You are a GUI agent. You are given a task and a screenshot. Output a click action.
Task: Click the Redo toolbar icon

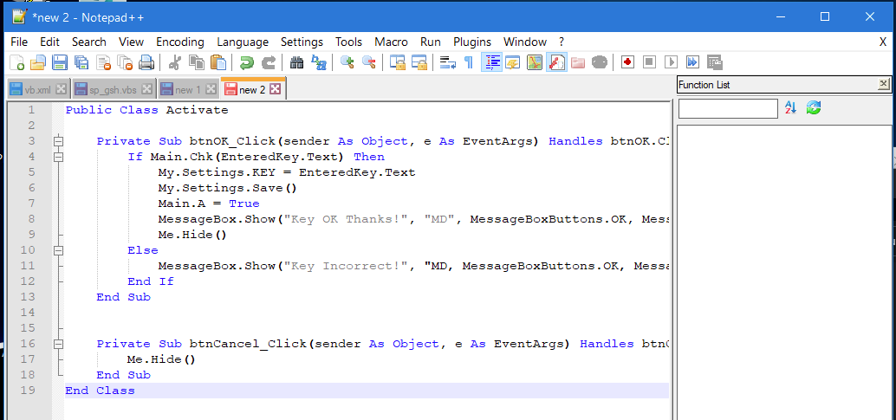click(269, 62)
